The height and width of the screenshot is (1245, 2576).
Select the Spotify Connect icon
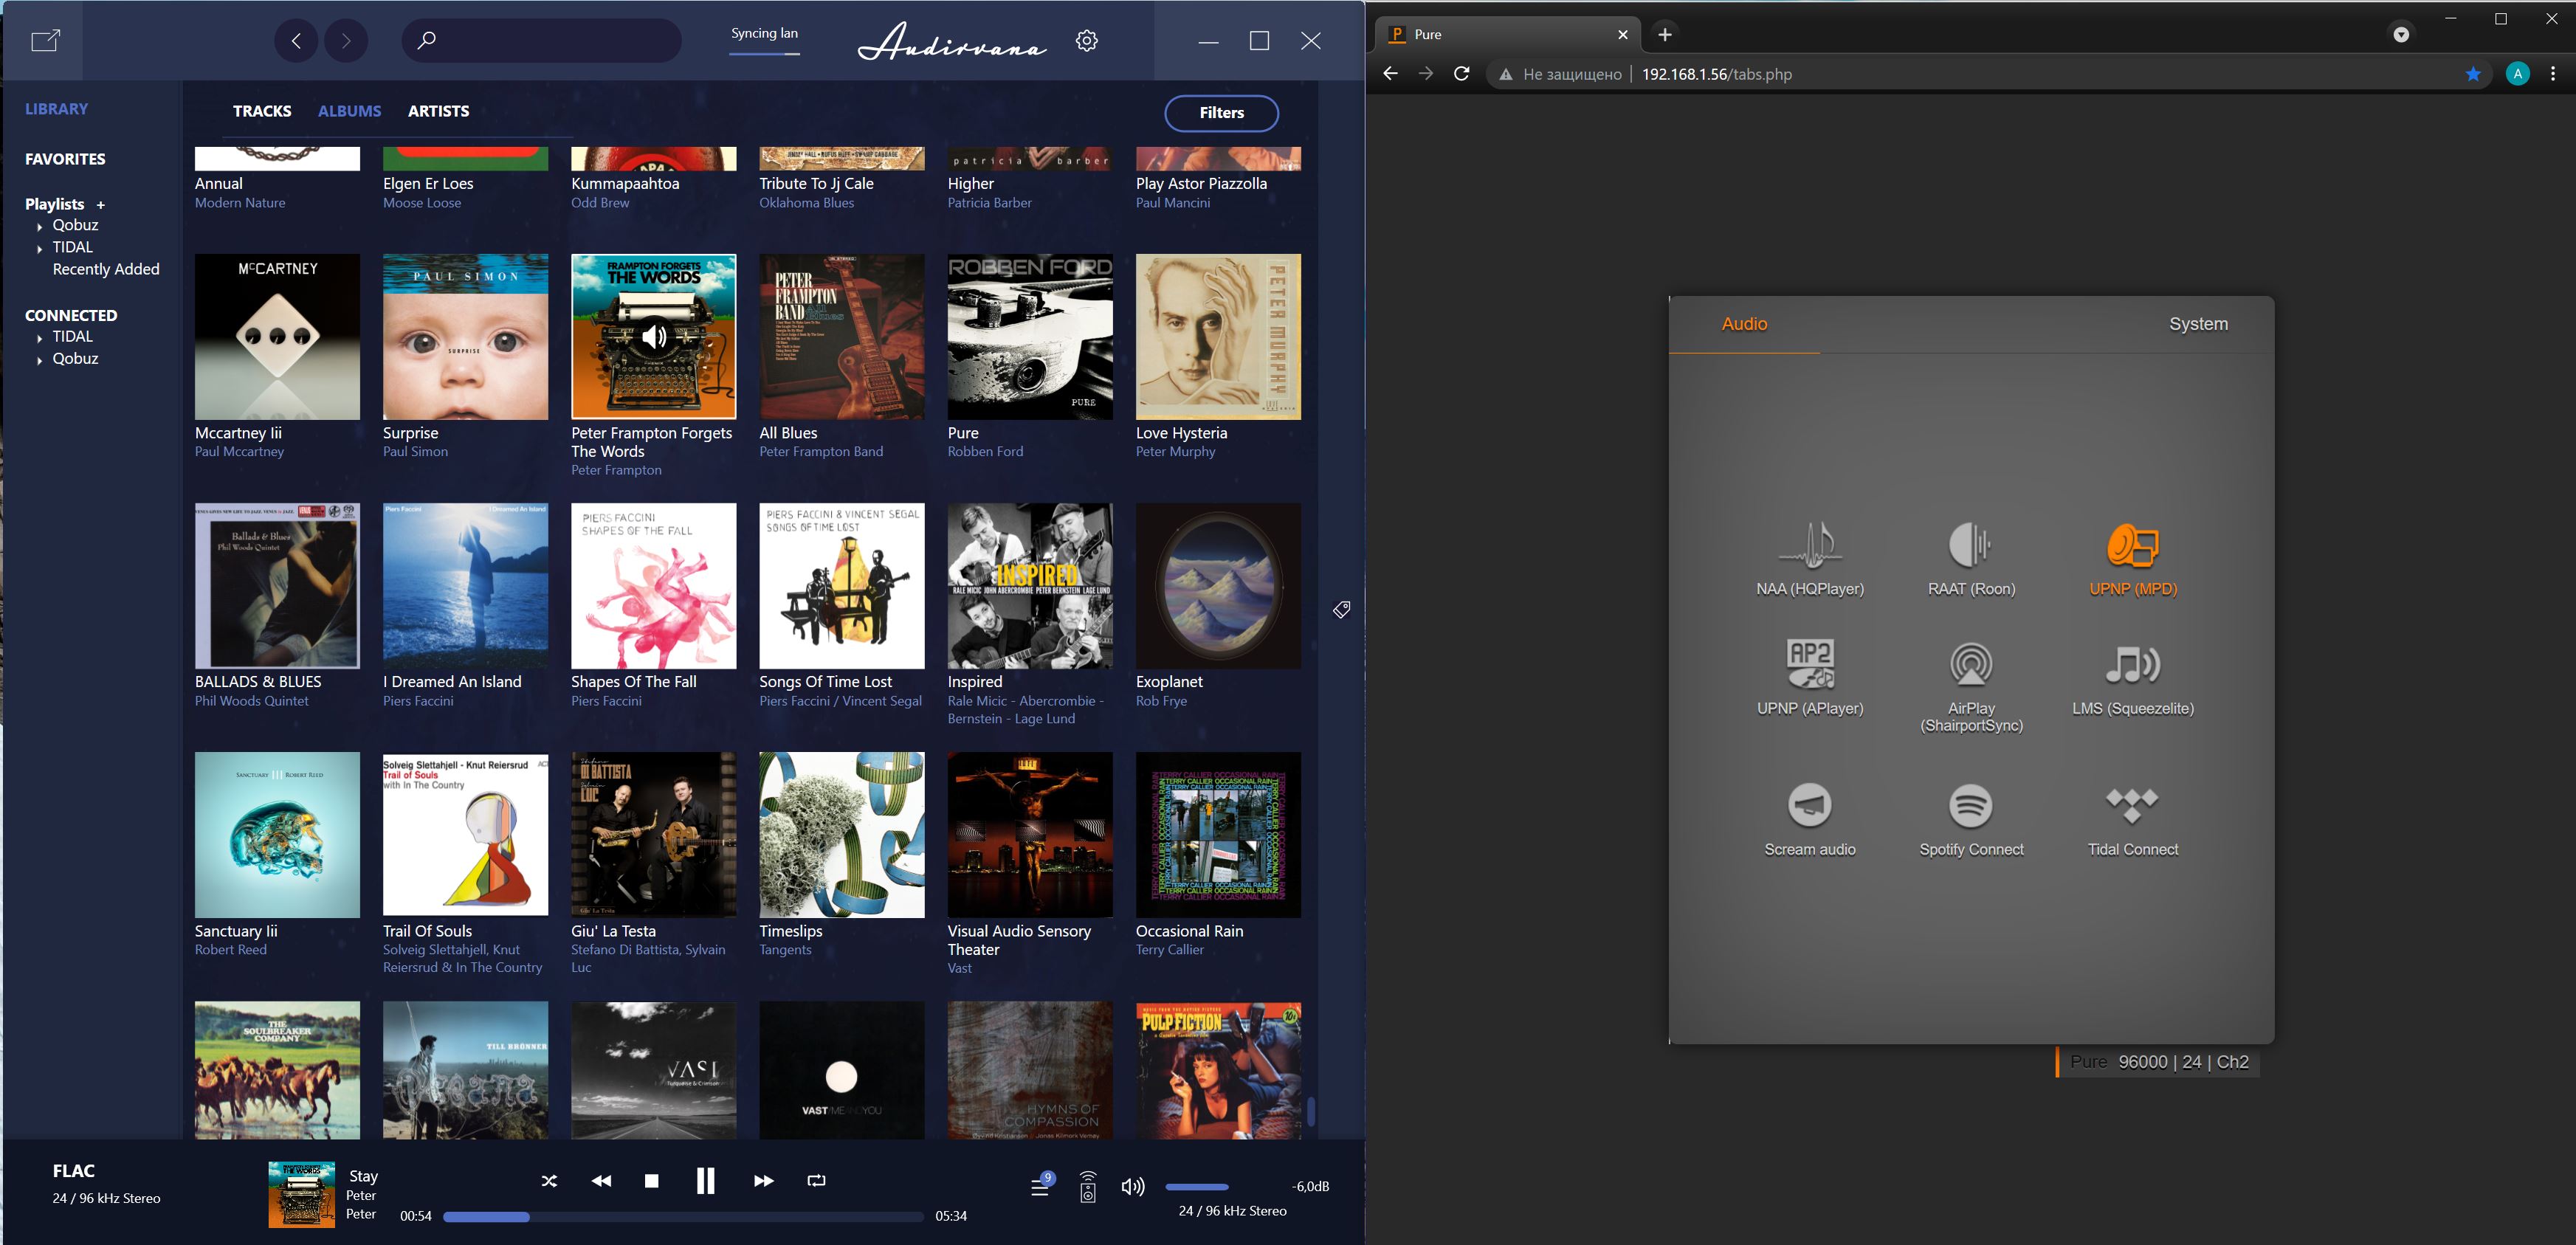1970,806
